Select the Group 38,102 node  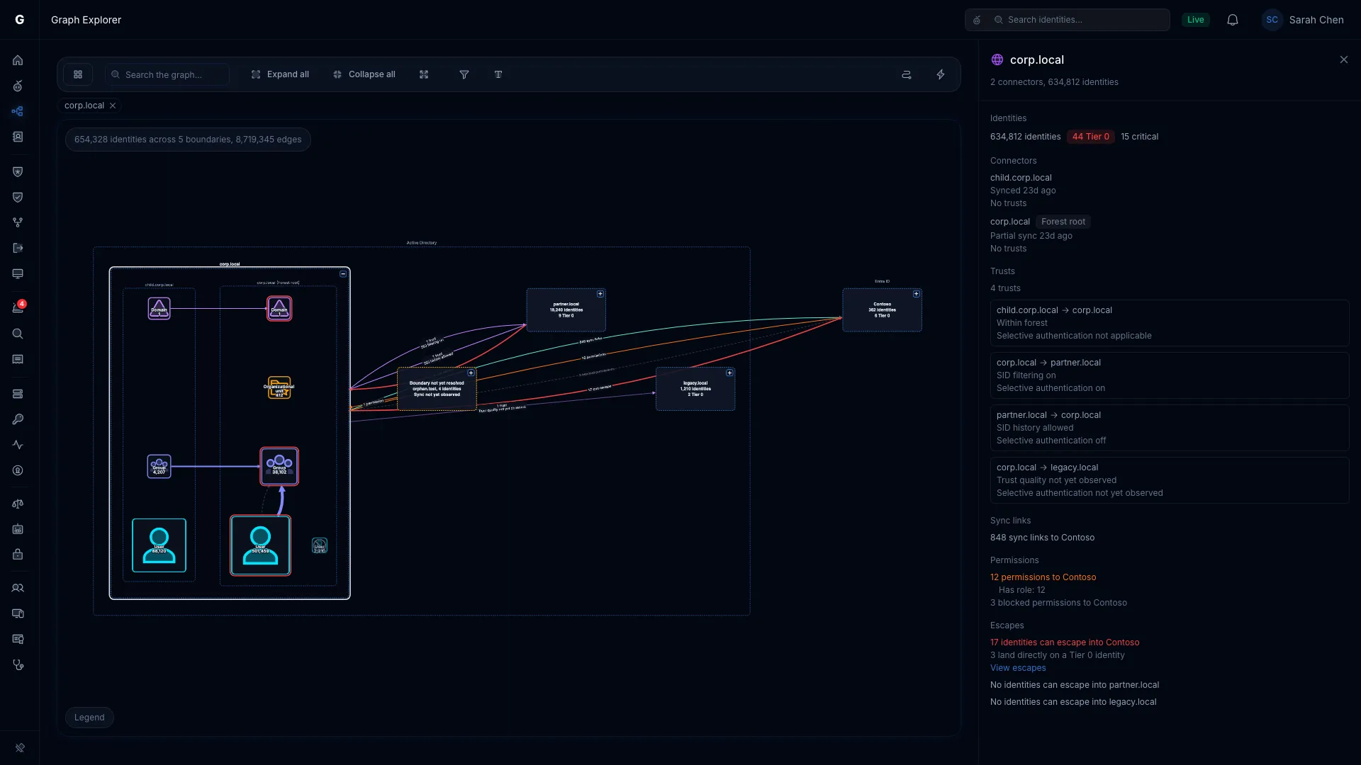(x=279, y=466)
